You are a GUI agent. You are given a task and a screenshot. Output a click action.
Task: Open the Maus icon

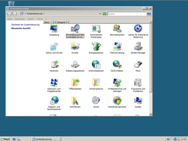click(138, 66)
